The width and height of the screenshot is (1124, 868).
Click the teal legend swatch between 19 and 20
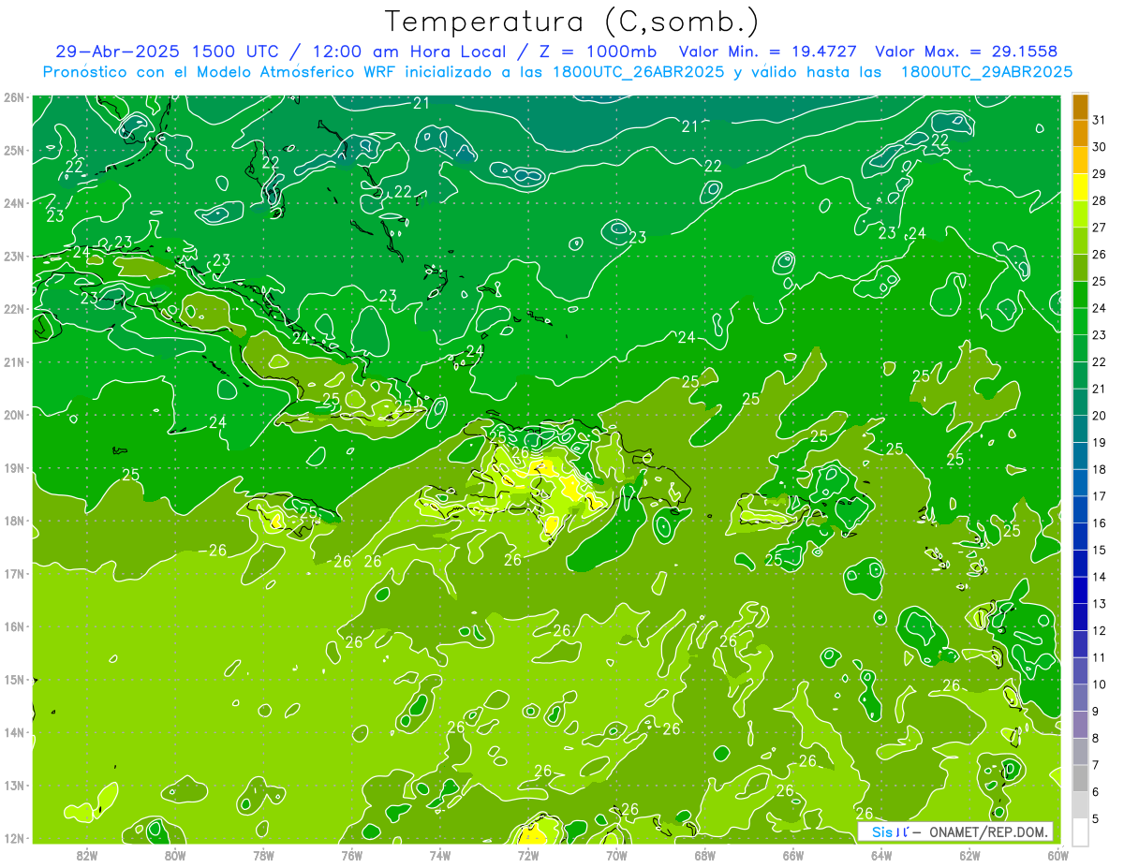[1080, 430]
